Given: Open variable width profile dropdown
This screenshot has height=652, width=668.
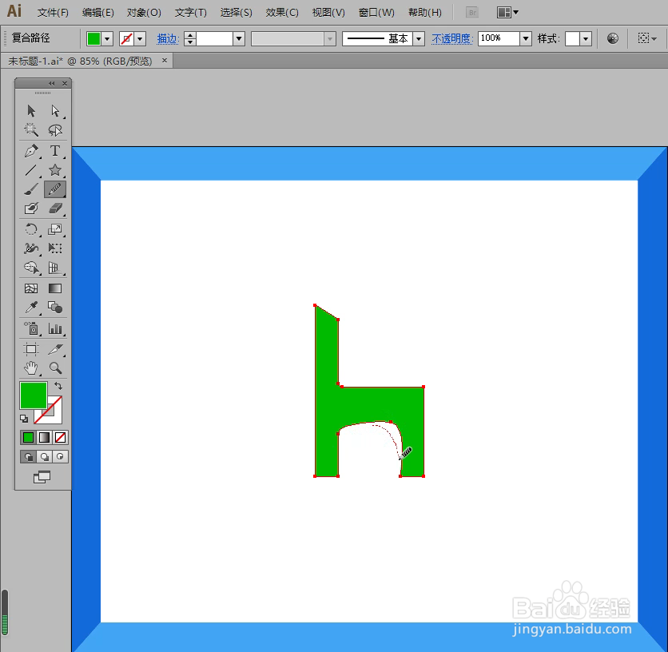Looking at the screenshot, I should pyautogui.click(x=330, y=39).
